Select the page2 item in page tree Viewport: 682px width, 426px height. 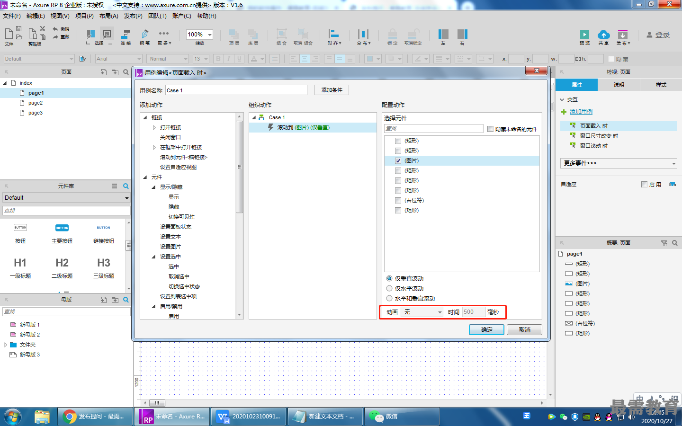(x=35, y=103)
